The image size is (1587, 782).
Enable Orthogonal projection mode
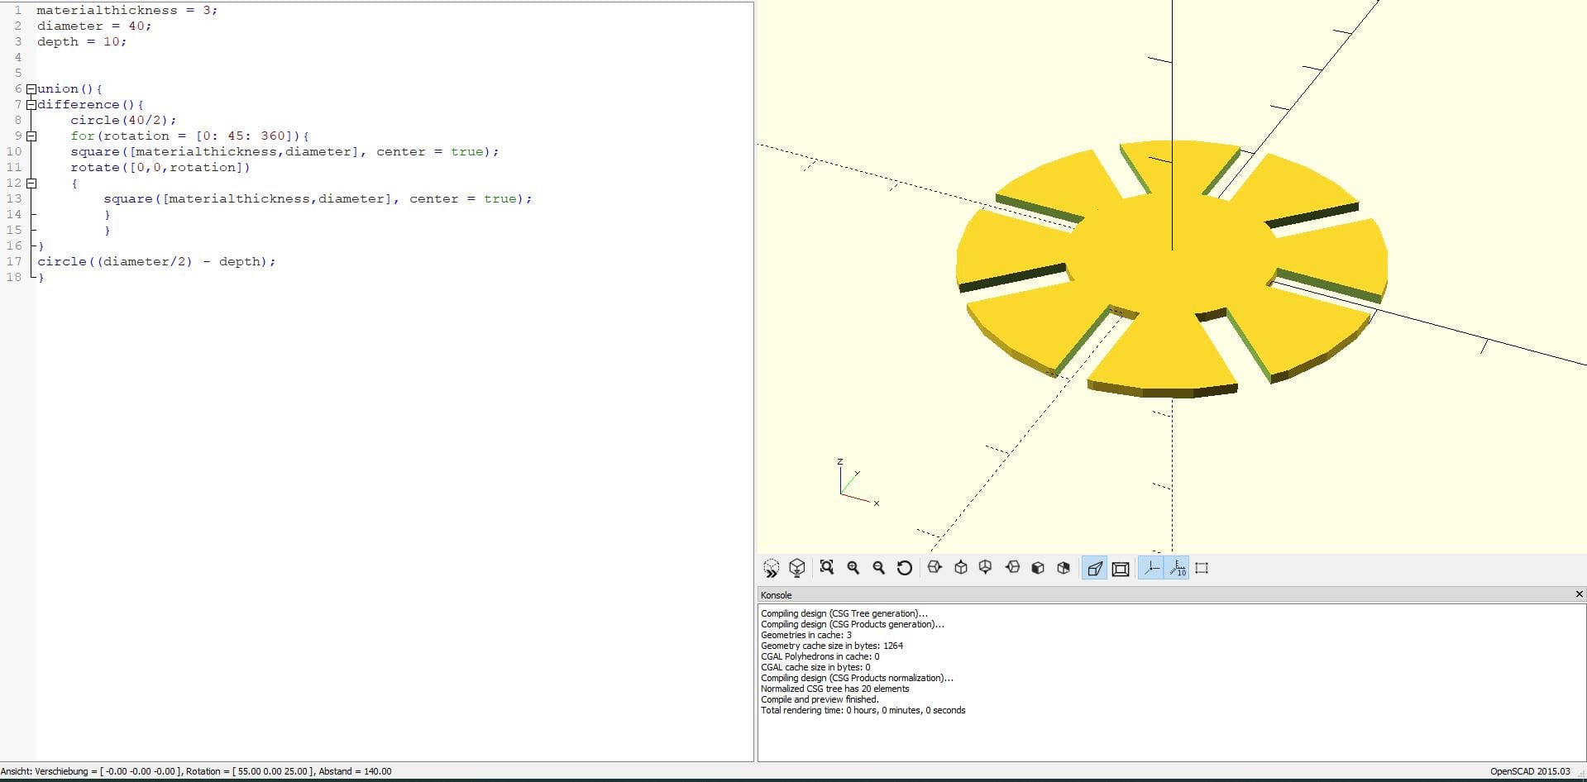click(x=1121, y=568)
